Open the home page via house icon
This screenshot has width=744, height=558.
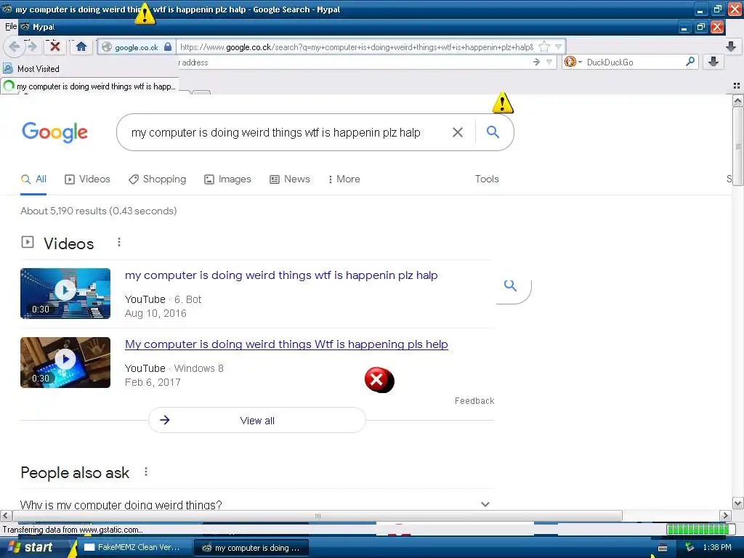[x=81, y=46]
